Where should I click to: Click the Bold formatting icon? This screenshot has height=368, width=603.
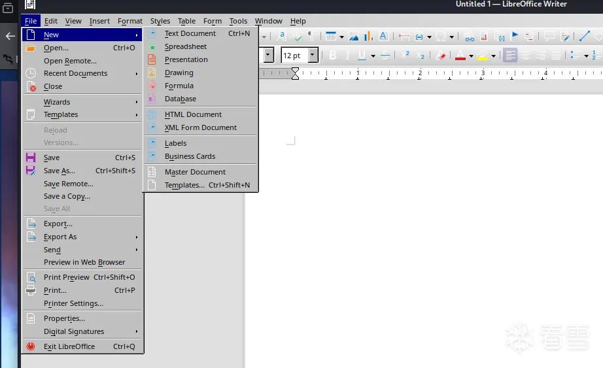(333, 56)
